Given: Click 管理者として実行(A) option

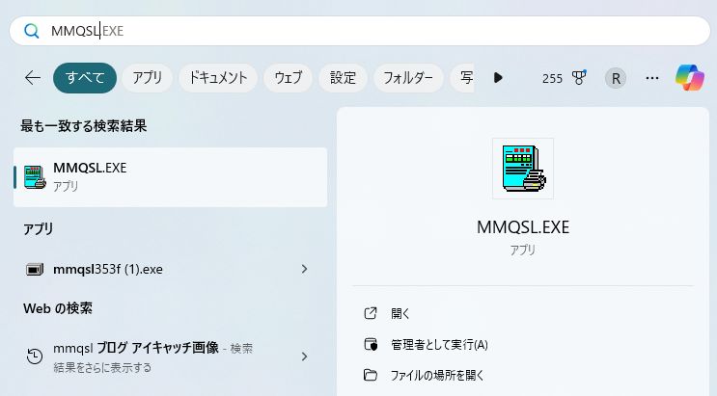Looking at the screenshot, I should click(x=439, y=344).
